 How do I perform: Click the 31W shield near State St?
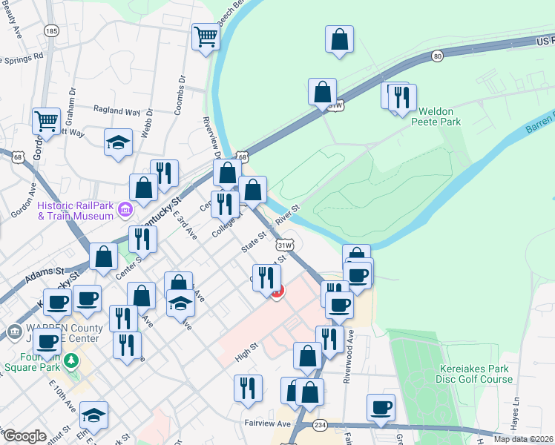[x=285, y=245]
